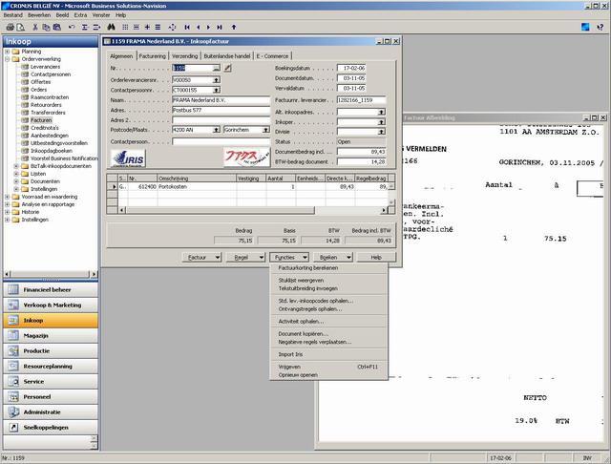
Task: Select Orders in the Inkoop tree
Action: 38,90
